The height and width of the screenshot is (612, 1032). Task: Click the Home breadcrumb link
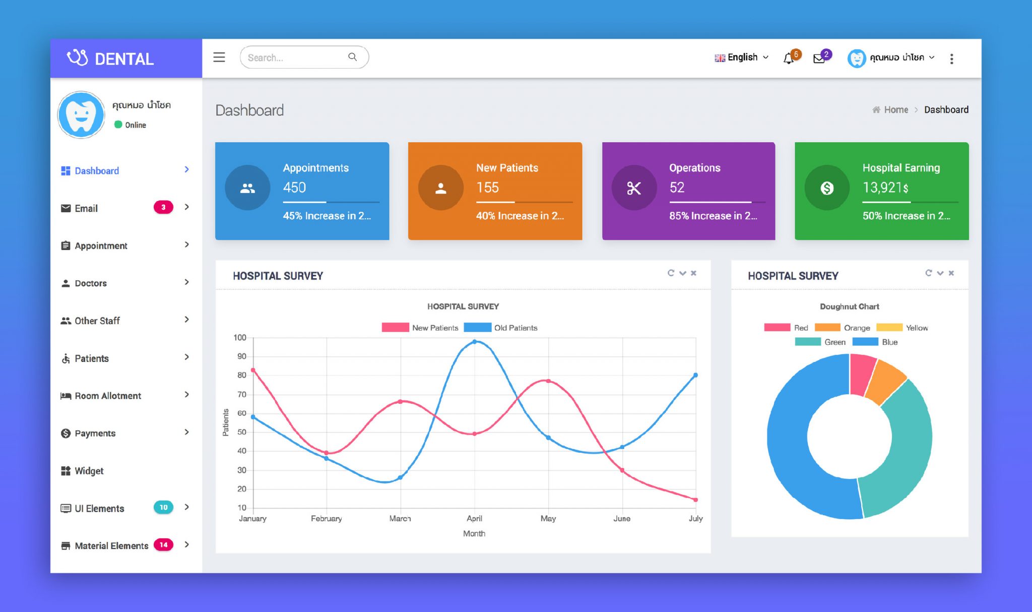895,110
